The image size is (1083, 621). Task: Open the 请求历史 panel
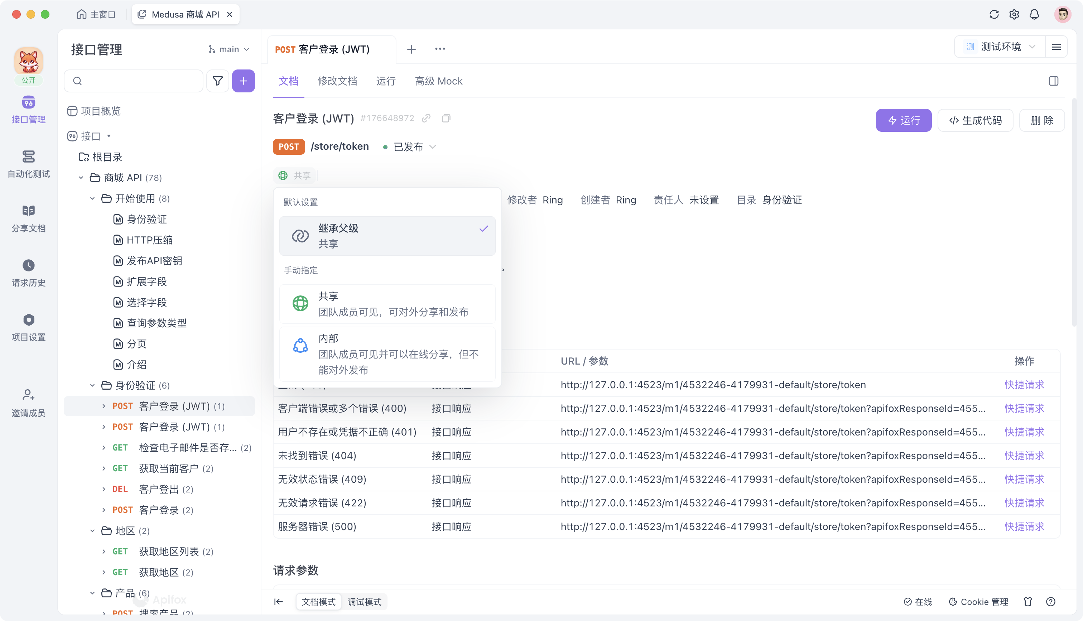(x=28, y=273)
